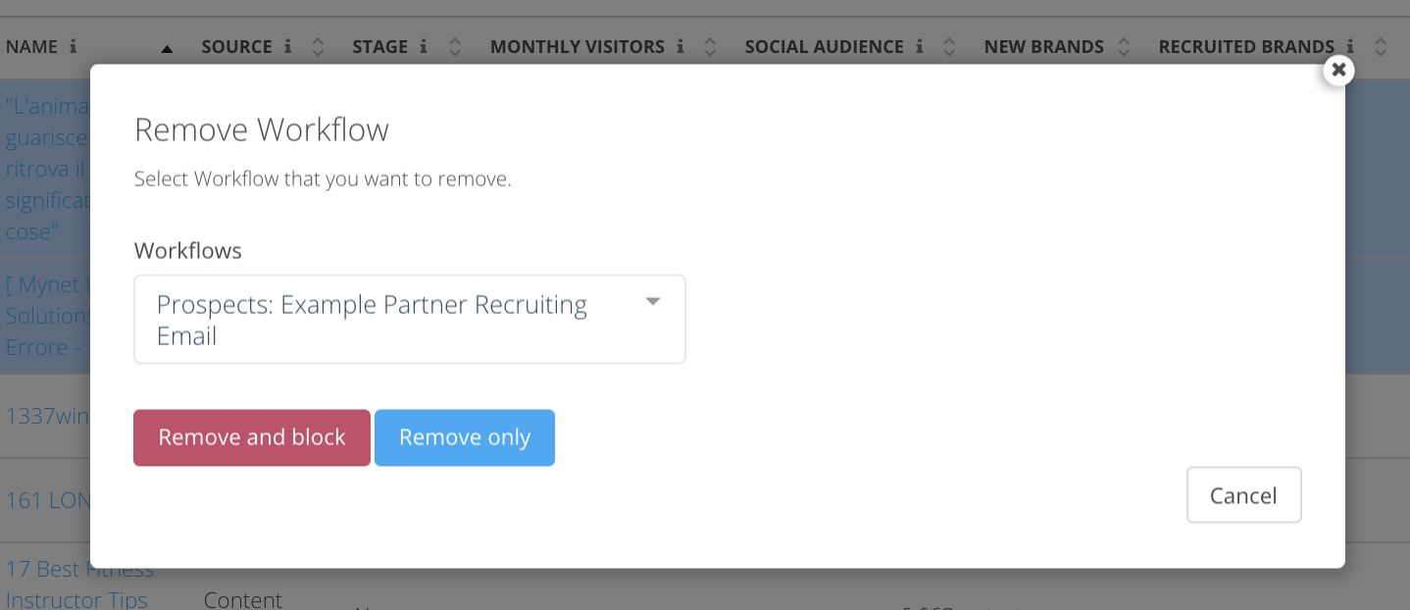The width and height of the screenshot is (1410, 610).
Task: Sort by SOCIAL AUDIENCE arrows
Action: 949,46
